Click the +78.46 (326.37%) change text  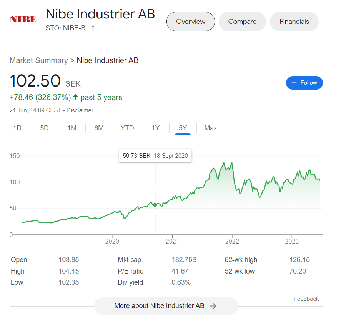(40, 97)
